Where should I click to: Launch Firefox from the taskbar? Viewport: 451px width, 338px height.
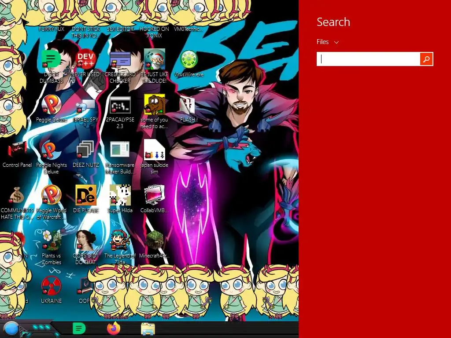tap(114, 328)
